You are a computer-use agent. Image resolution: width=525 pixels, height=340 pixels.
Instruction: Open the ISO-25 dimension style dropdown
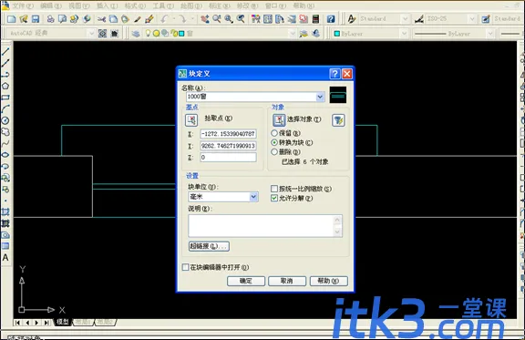click(x=472, y=19)
